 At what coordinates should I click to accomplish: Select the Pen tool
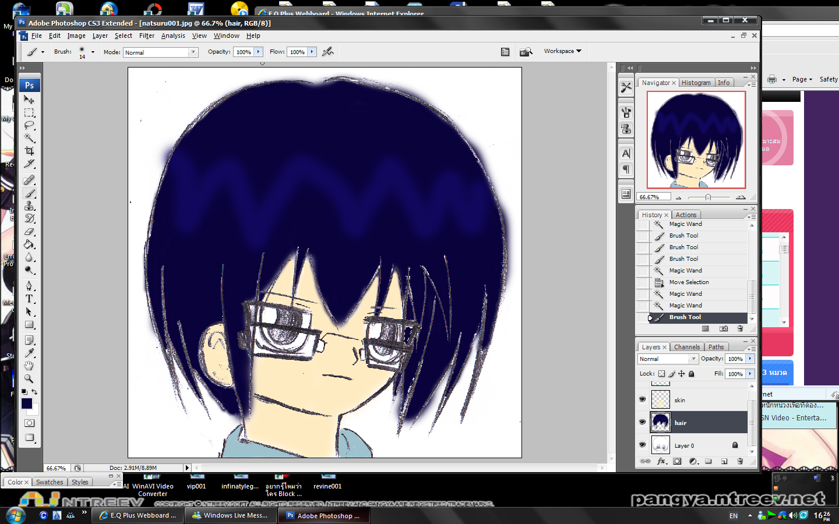(29, 286)
